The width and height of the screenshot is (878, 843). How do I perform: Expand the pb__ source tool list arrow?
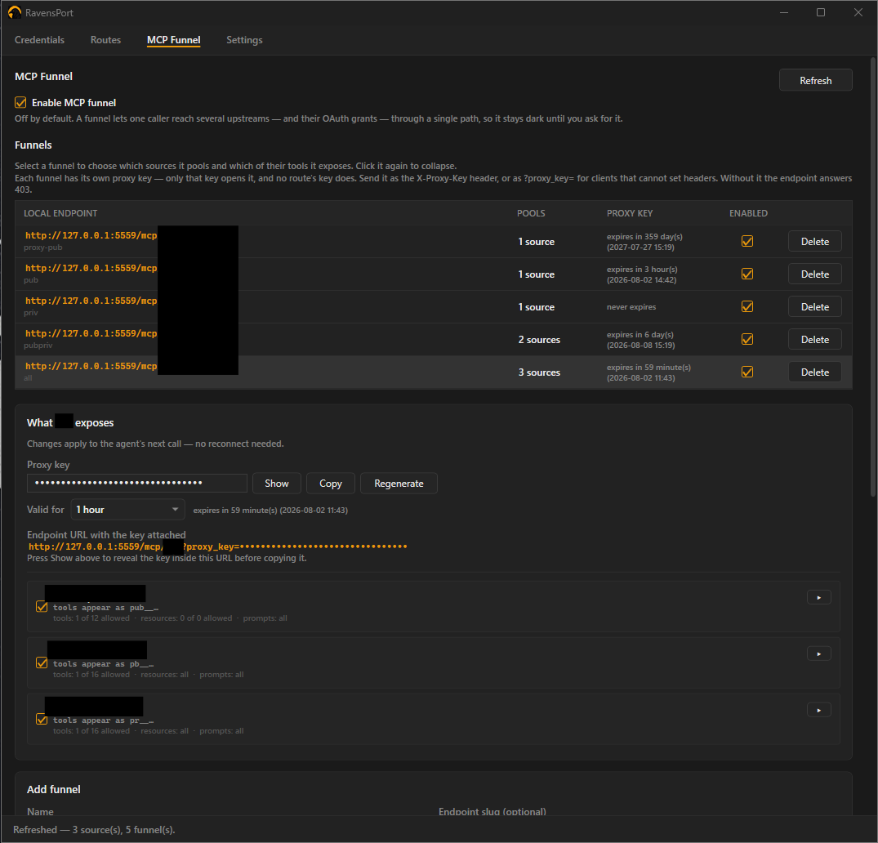tap(818, 653)
